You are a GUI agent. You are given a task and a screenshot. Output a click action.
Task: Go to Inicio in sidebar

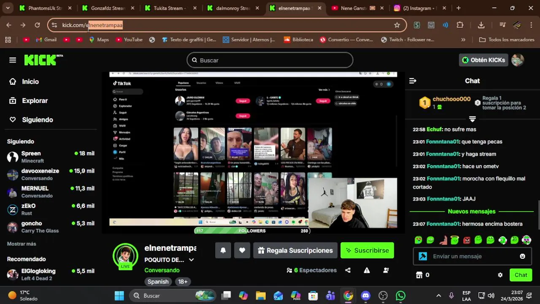coord(24,81)
